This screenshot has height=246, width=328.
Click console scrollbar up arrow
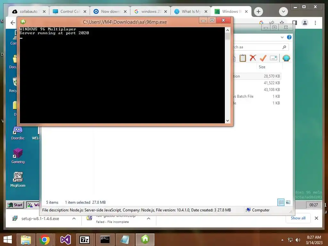(228, 30)
